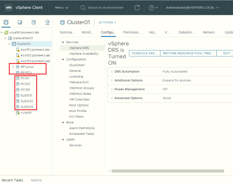Click the PC105 virtual machine icon
This screenshot has height=183, width=233.
18,90
